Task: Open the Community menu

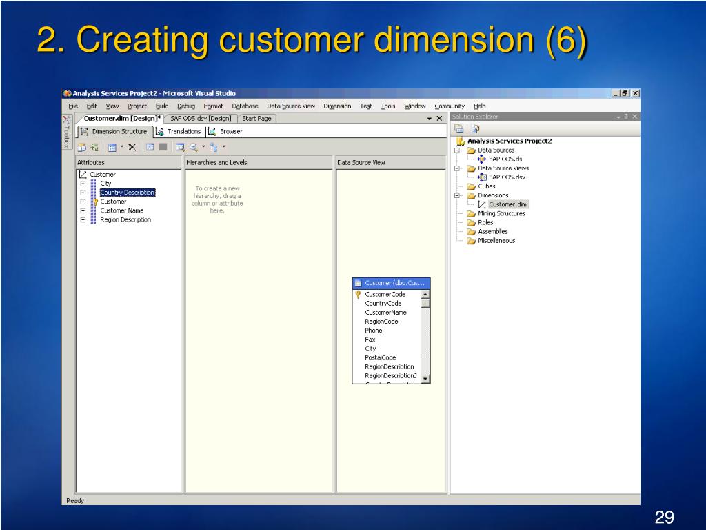Action: pos(450,106)
